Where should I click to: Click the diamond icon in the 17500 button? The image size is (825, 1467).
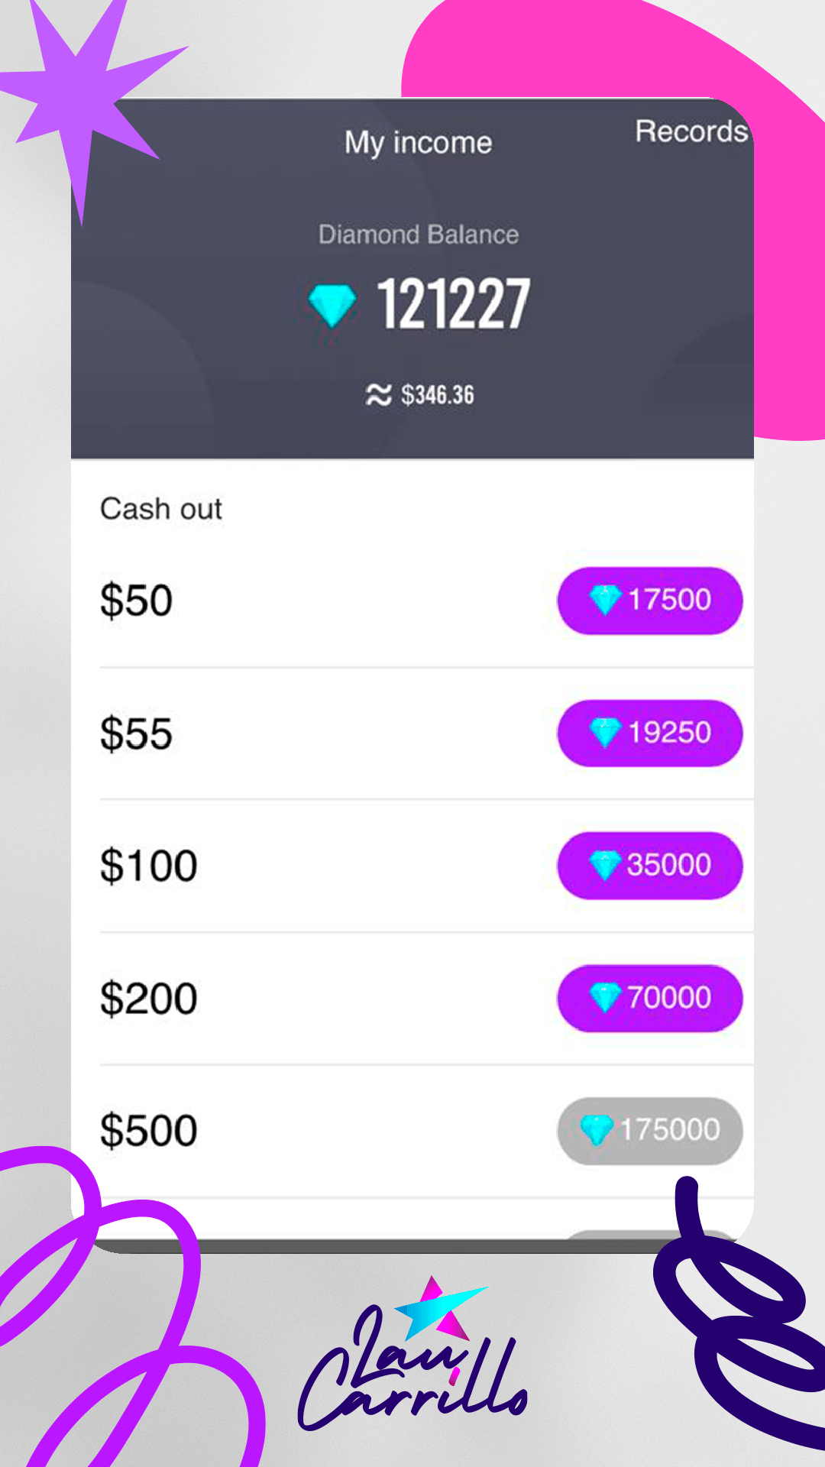605,600
